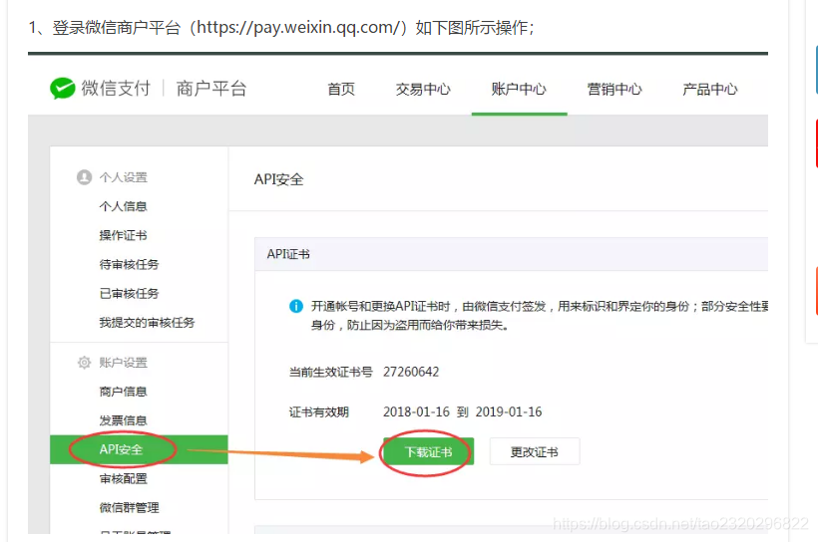Click the start date 2018-01-16
818x542 pixels.
(x=416, y=412)
